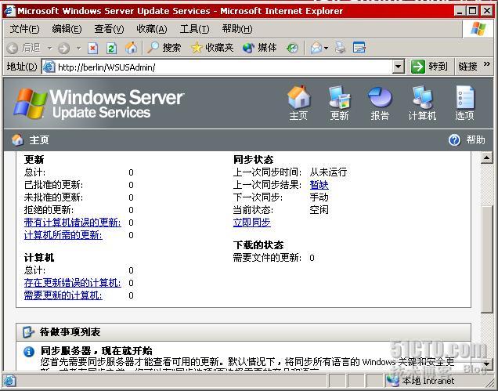Open the dropdown next to Forward button
Image resolution: width=498 pixels, height=391 pixels.
point(78,49)
